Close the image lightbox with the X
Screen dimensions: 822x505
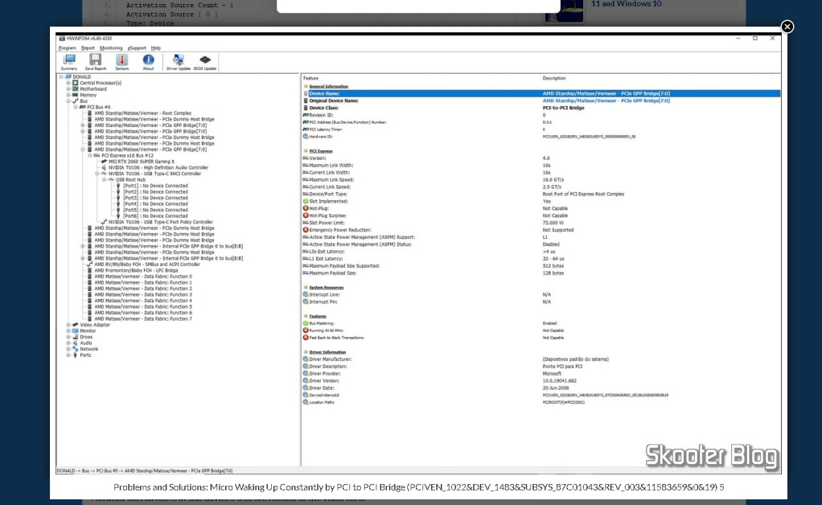(x=787, y=27)
